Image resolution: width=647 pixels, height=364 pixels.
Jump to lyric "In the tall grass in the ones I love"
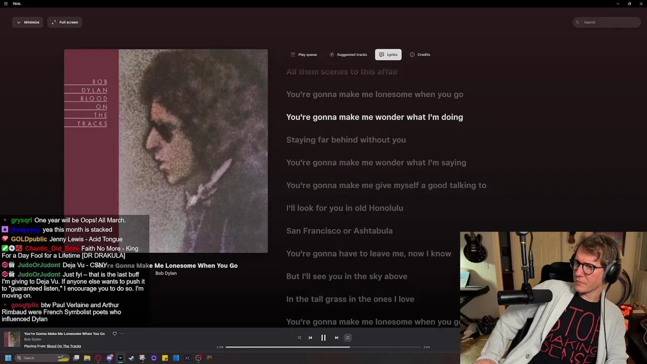(x=350, y=299)
